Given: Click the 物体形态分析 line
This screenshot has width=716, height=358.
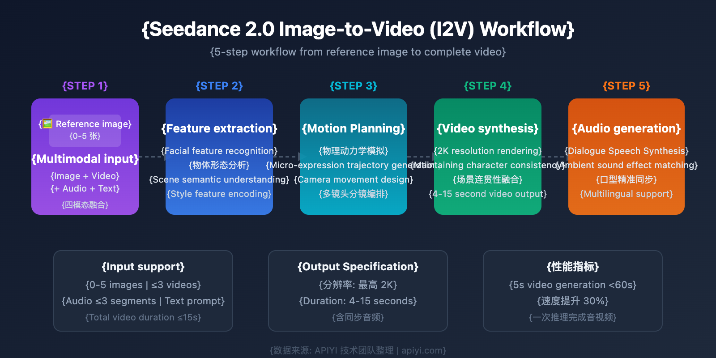Looking at the screenshot, I should click(x=219, y=165).
